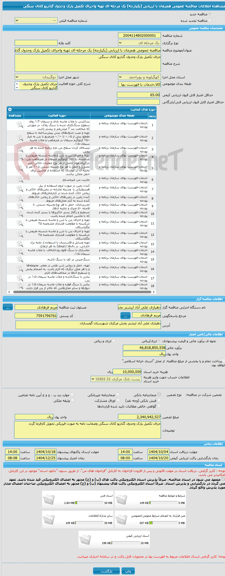
Task: Open the استان محل اجرا dropdown
Action: [x=139, y=77]
